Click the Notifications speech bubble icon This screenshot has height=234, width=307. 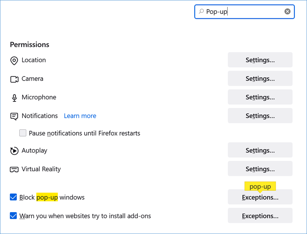14,116
